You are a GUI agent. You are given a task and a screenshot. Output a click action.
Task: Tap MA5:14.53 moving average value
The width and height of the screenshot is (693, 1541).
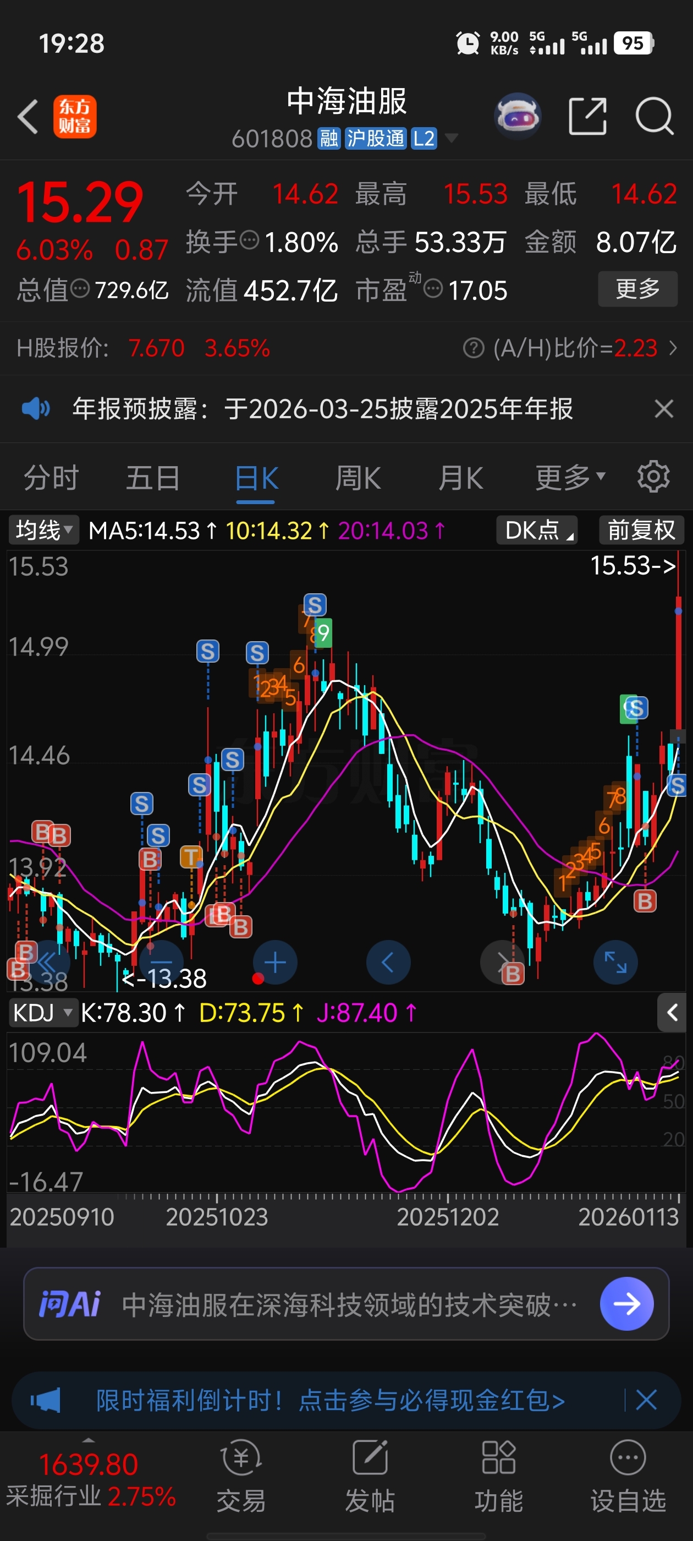[x=153, y=531]
